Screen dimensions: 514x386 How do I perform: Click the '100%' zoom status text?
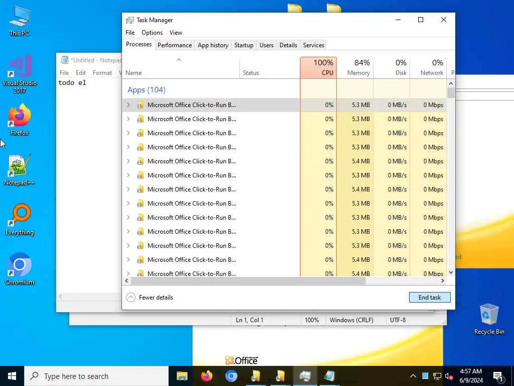[312, 320]
